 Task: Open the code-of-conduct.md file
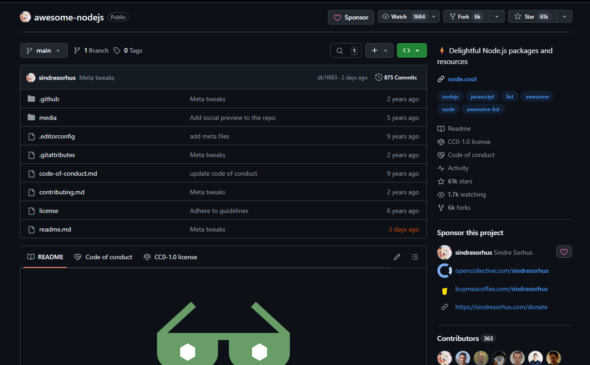(68, 173)
